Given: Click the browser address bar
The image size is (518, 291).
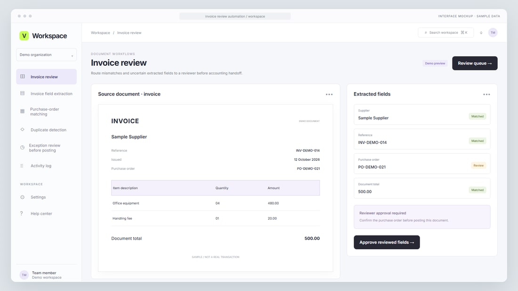Looking at the screenshot, I should click(235, 16).
